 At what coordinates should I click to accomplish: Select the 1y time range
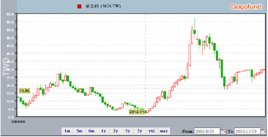click(x=103, y=131)
